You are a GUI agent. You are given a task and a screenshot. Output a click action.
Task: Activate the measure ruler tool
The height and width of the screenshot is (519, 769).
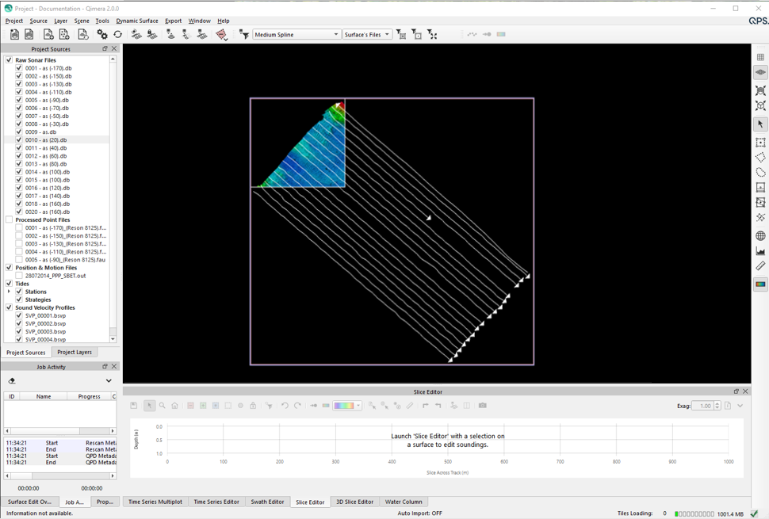point(760,267)
